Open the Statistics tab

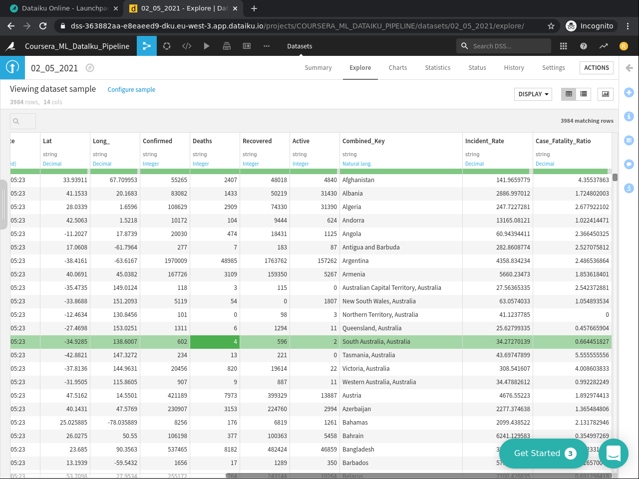click(438, 68)
